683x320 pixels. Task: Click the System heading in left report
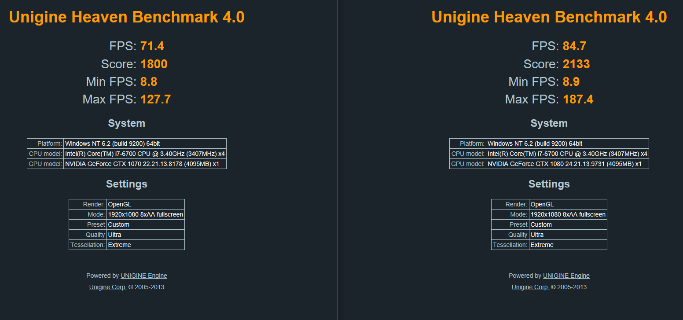(127, 123)
